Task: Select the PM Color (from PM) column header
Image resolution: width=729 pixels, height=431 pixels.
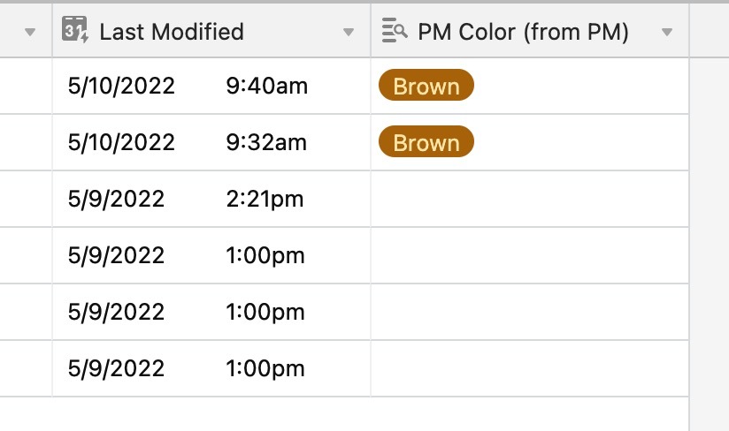Action: click(x=530, y=31)
